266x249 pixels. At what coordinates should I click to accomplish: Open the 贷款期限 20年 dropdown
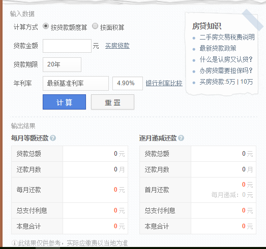pyautogui.click(x=62, y=64)
